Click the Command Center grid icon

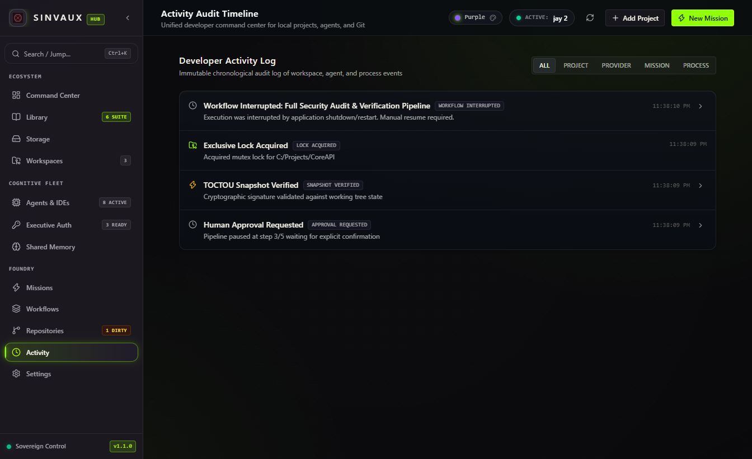pos(16,96)
